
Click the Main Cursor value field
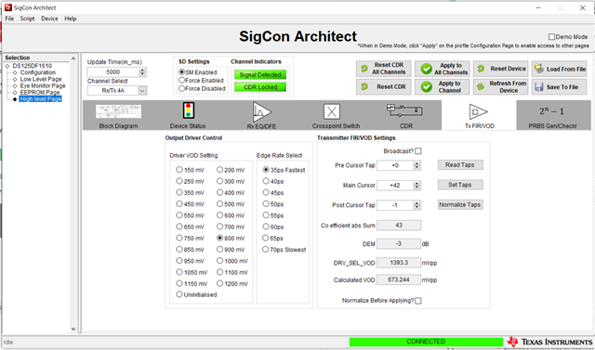(x=395, y=186)
